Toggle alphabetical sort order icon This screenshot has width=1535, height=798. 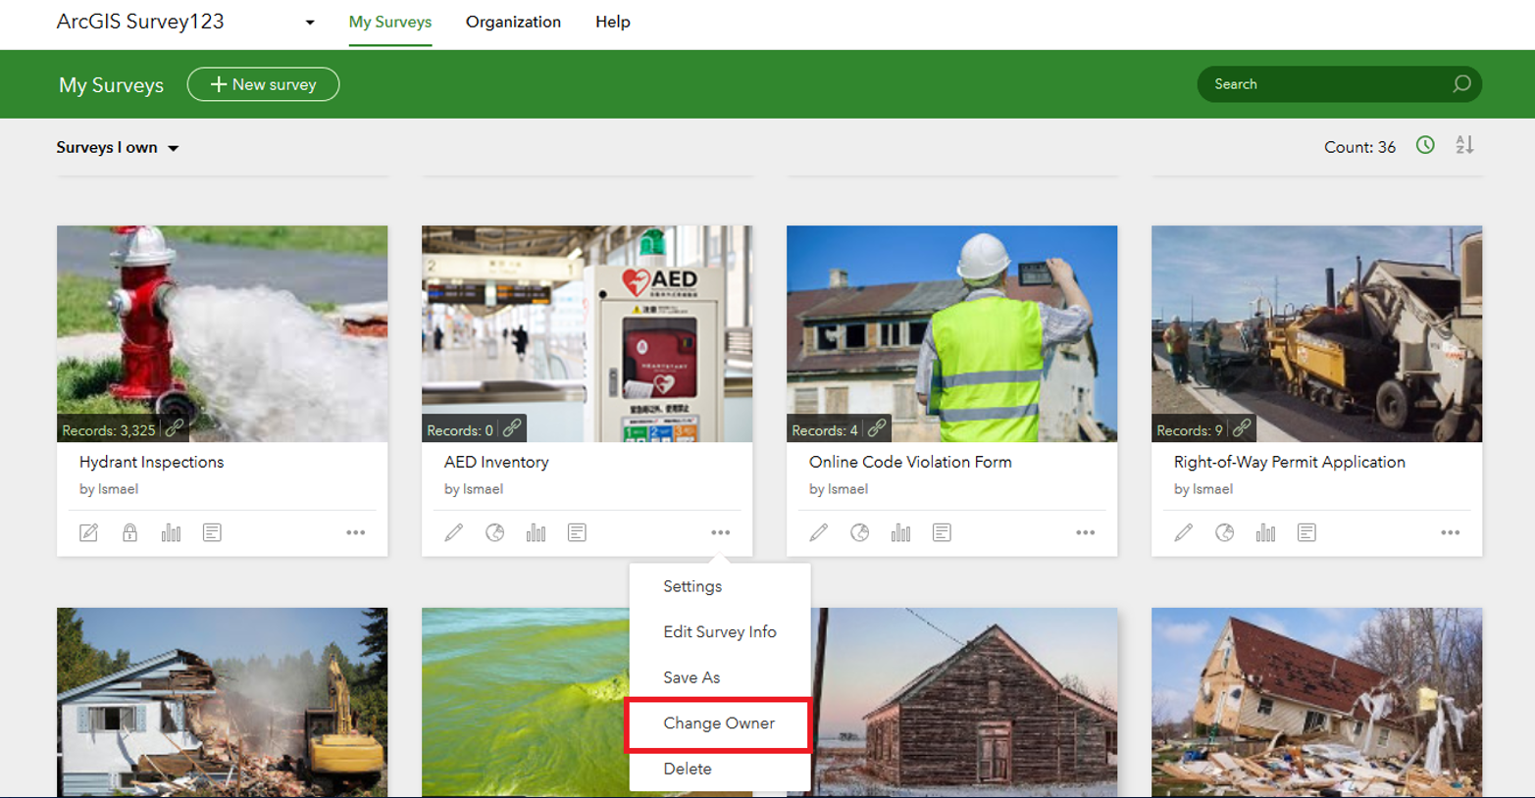pos(1464,145)
